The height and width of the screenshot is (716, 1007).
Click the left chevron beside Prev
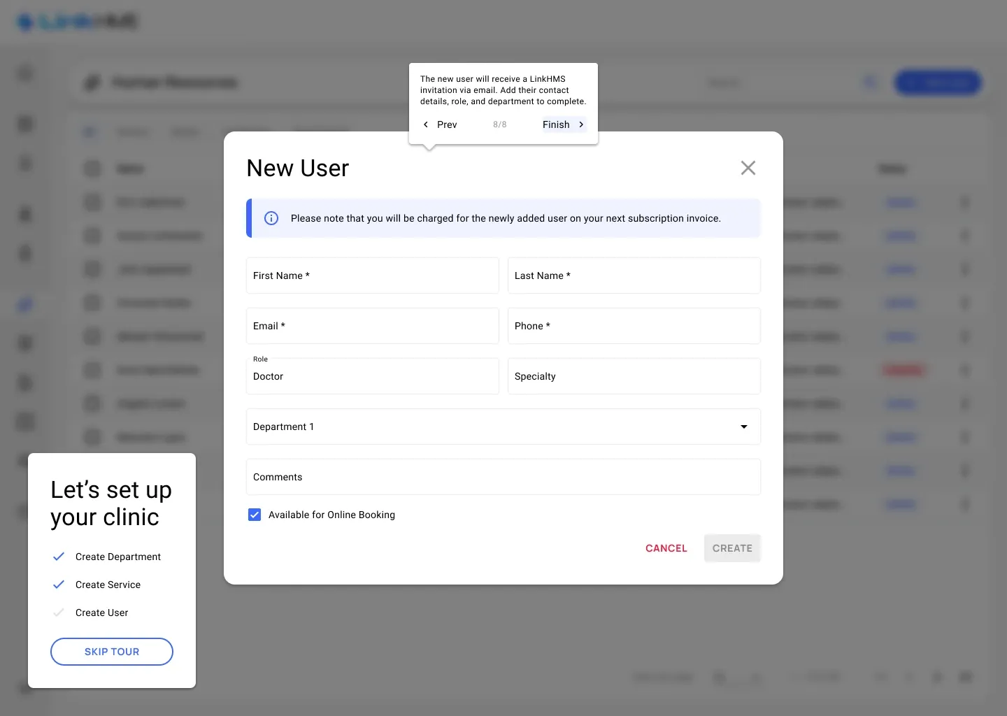(x=426, y=124)
